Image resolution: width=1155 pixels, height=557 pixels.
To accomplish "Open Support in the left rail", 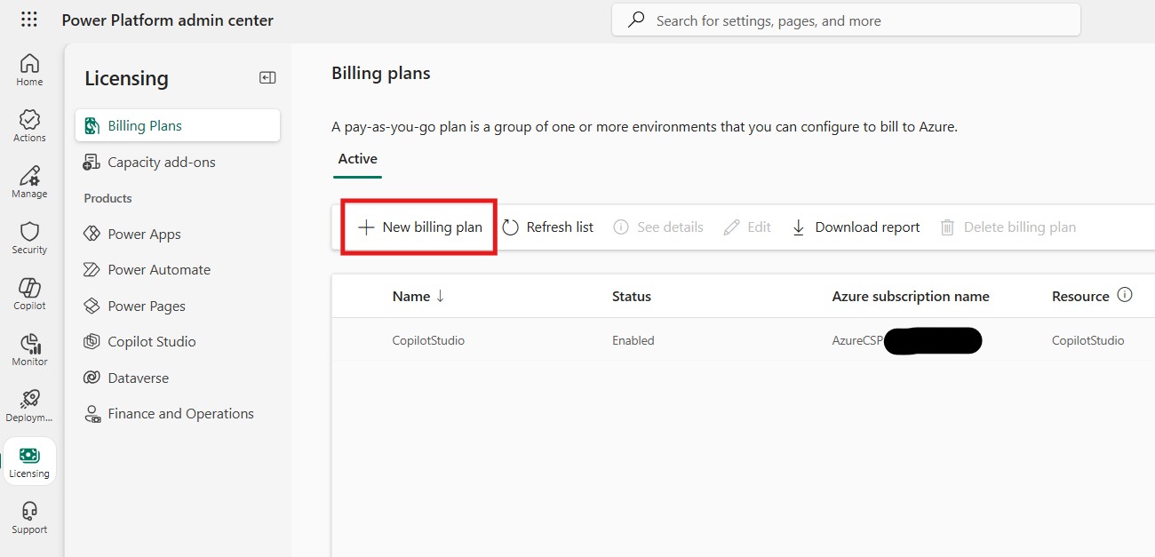I will pos(29,518).
